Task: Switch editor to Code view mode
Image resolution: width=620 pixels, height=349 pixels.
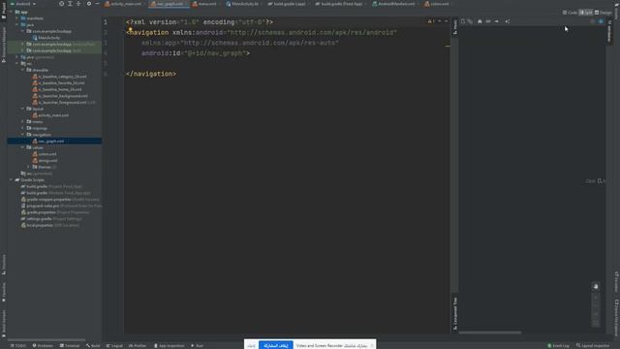Action: point(570,13)
